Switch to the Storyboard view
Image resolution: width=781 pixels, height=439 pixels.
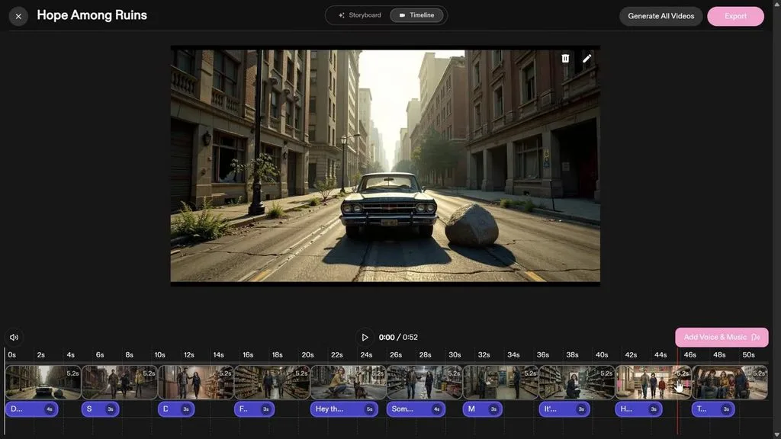point(360,15)
